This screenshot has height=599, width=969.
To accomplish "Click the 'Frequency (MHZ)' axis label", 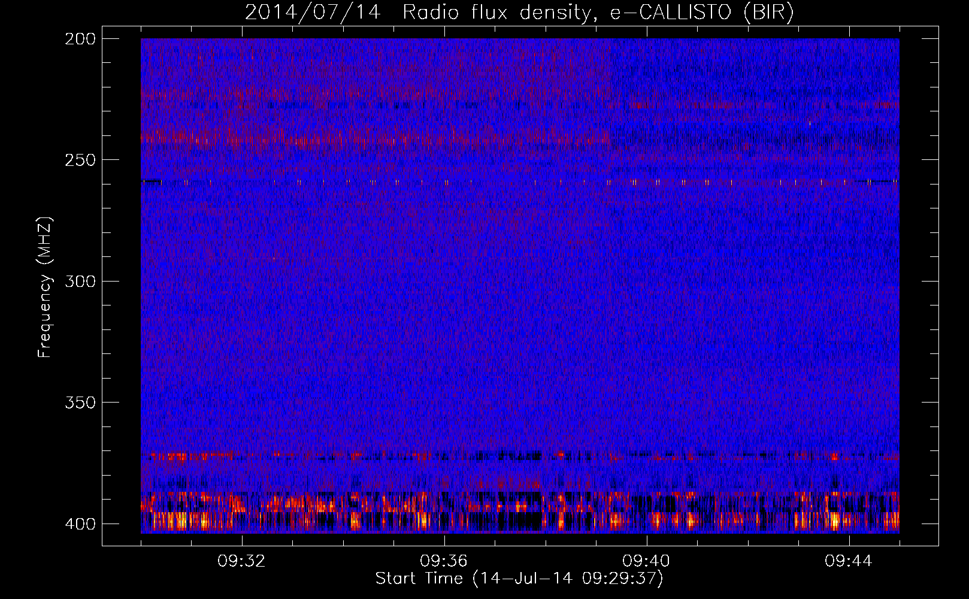I will (x=45, y=288).
